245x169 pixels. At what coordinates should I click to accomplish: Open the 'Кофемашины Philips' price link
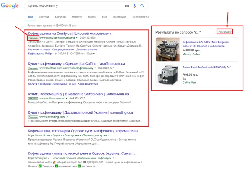(x=40, y=54)
